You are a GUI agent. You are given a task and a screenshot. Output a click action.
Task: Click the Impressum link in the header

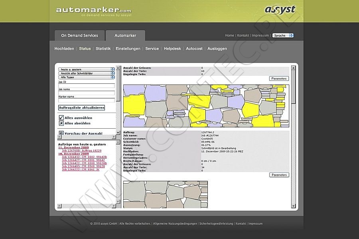tap(260, 35)
